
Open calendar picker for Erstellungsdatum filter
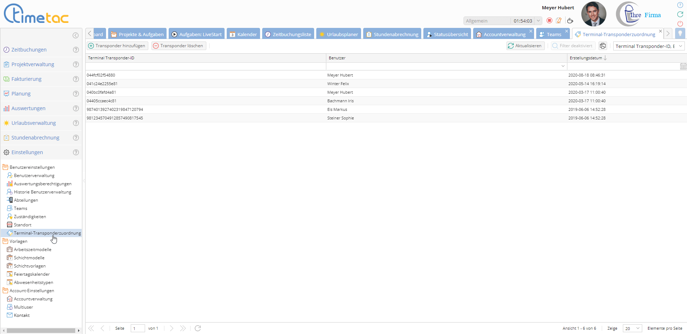(x=683, y=66)
